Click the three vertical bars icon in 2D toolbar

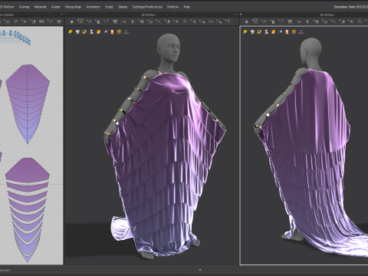click(41, 21)
